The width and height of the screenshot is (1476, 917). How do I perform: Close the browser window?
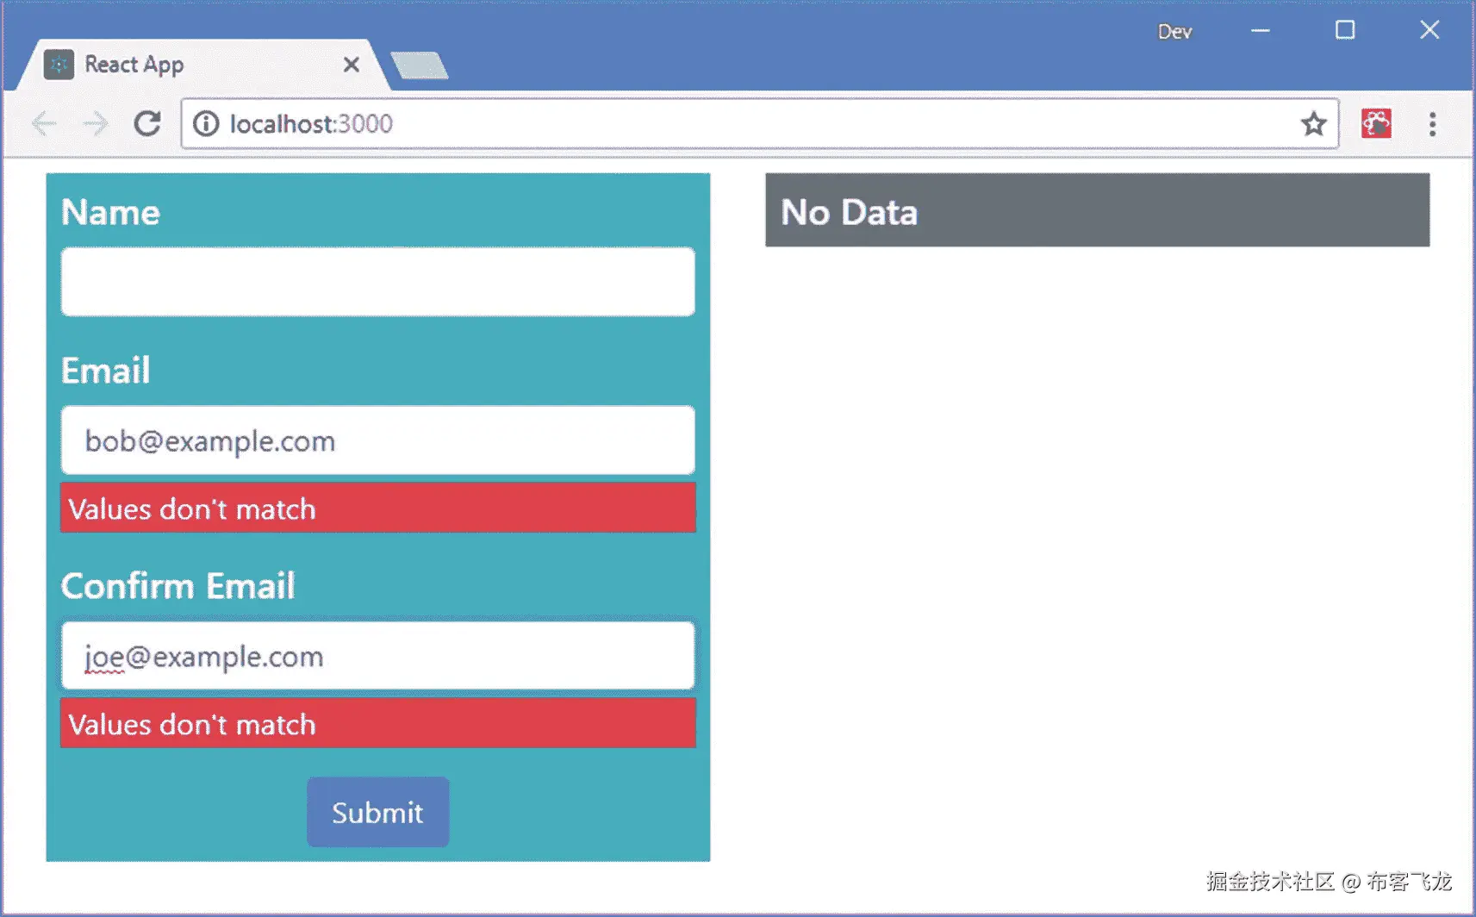1429,31
